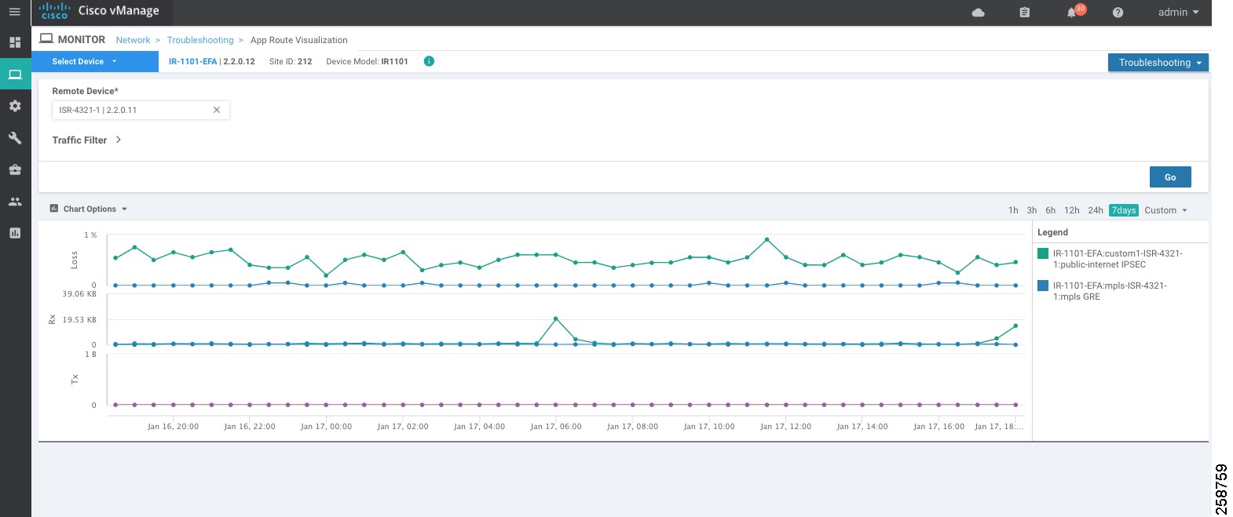Toggle the green public-internet IPSEC legend swatch
This screenshot has height=517, width=1233.
coord(1043,253)
